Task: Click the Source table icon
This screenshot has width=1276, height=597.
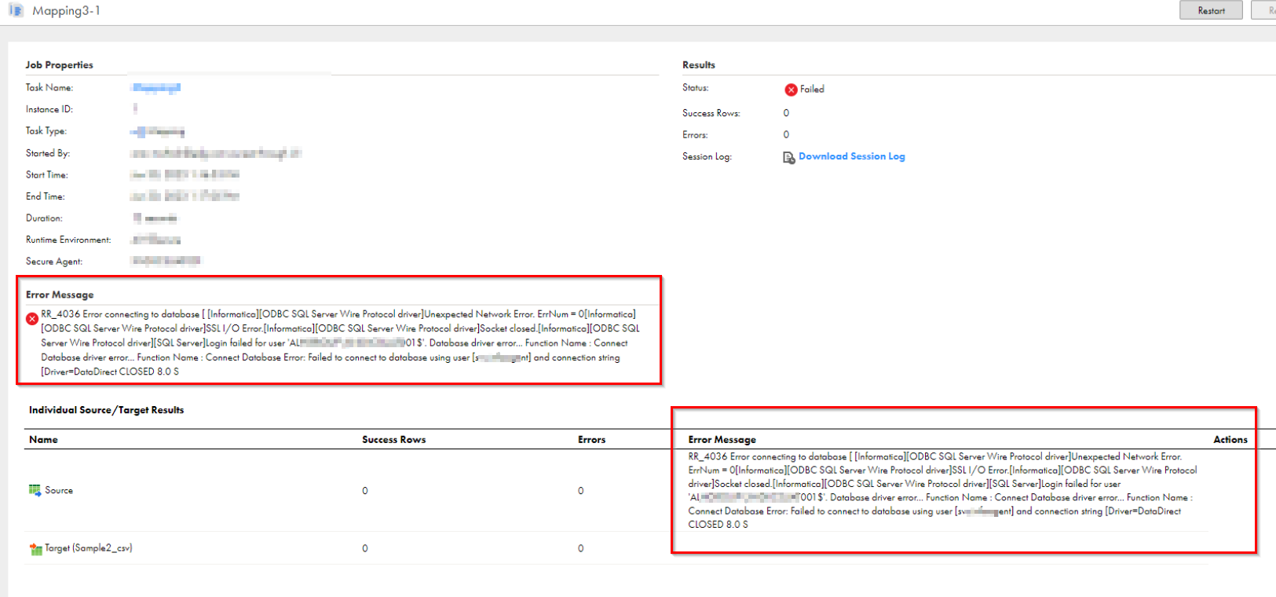Action: (x=35, y=490)
